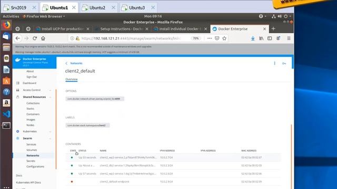Close the Ubuntu1 VM tab

point(74,7)
